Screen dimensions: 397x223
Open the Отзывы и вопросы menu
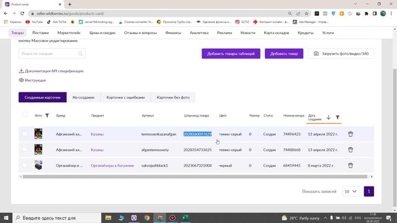(140, 33)
